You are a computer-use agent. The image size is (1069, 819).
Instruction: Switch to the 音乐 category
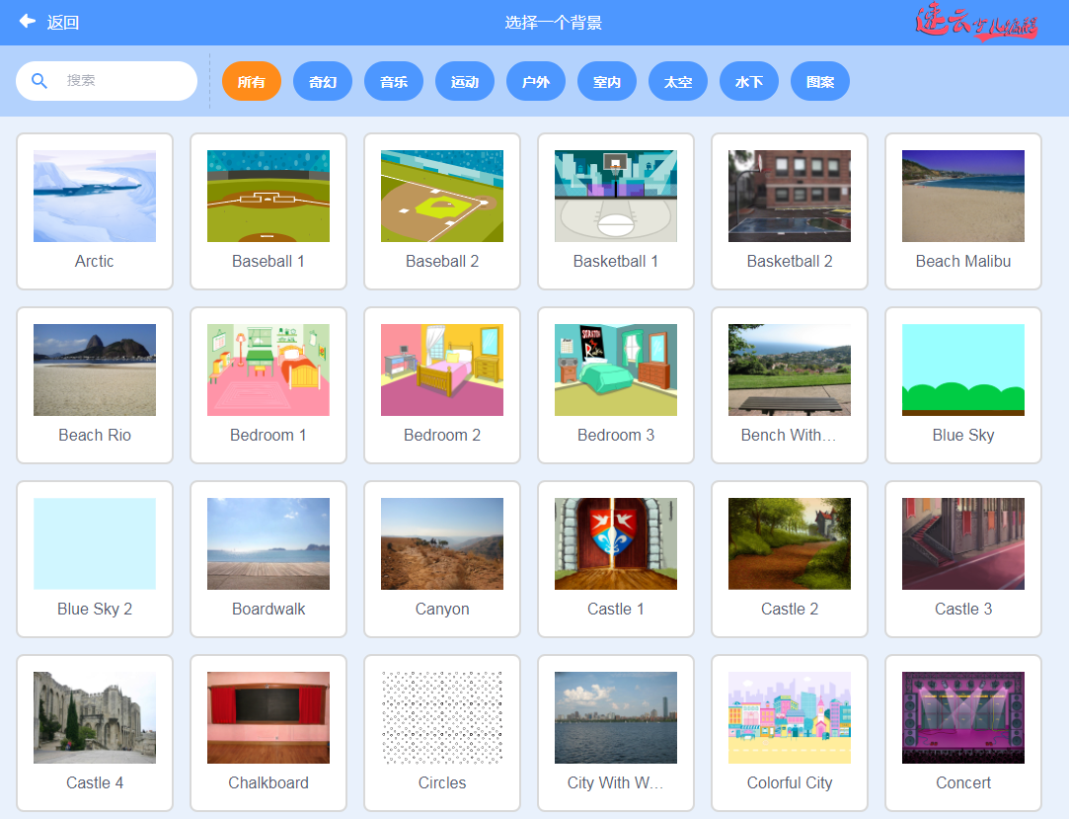pyautogui.click(x=394, y=82)
